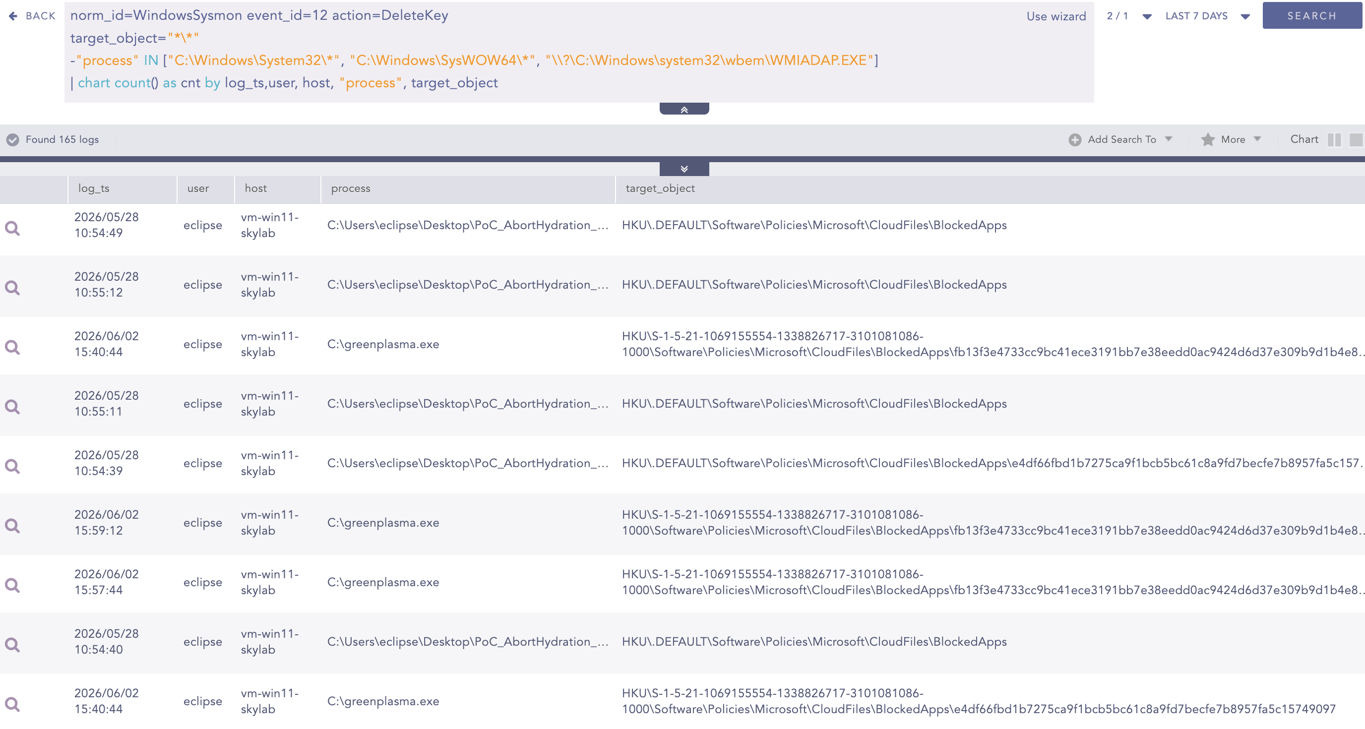This screenshot has width=1365, height=729.
Task: Switch to full view layout icon
Action: (1356, 140)
